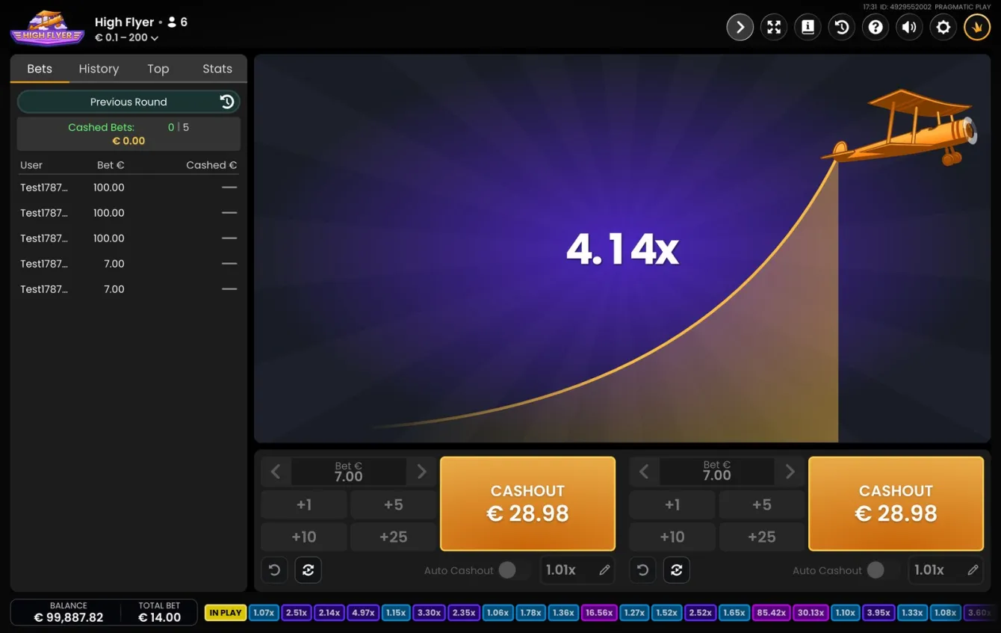This screenshot has height=633, width=1001.
Task: Increase left bet with the right chevron
Action: (x=422, y=472)
